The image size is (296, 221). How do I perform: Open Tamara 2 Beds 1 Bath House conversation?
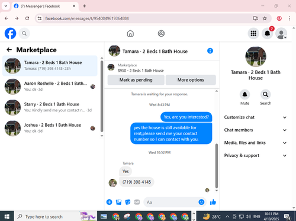point(50,66)
